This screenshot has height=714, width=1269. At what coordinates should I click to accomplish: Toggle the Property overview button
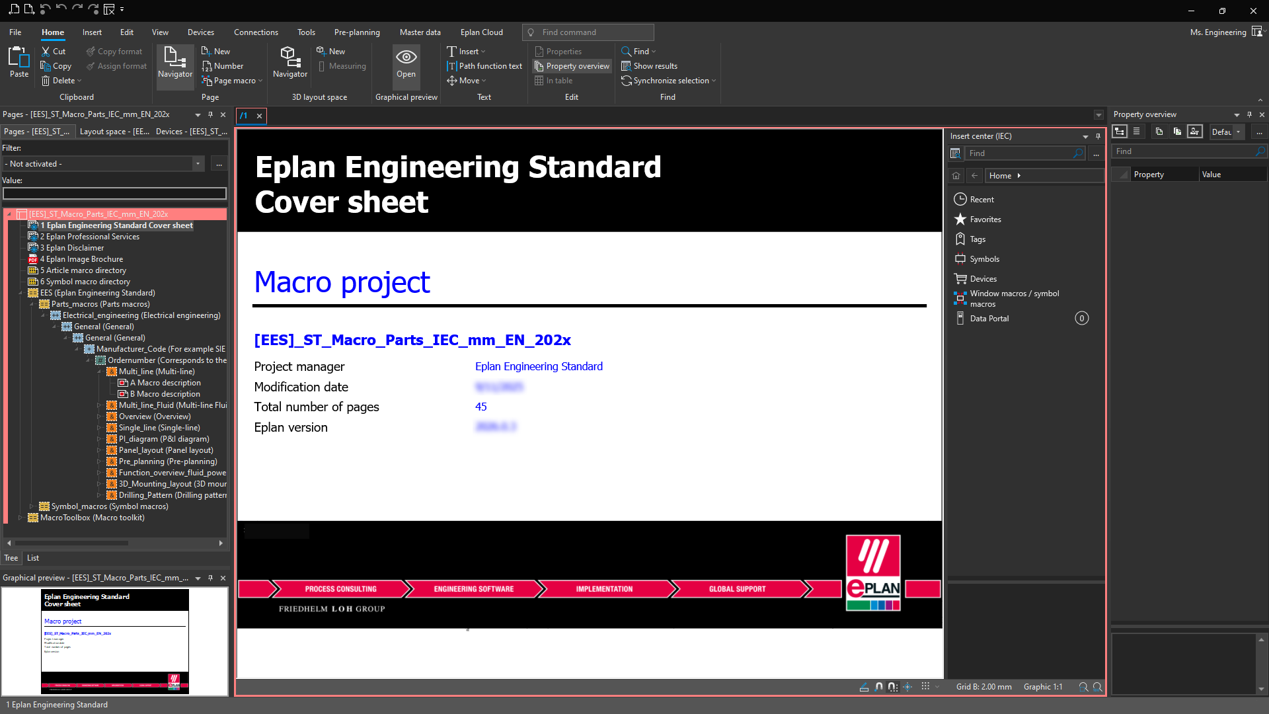coord(572,66)
